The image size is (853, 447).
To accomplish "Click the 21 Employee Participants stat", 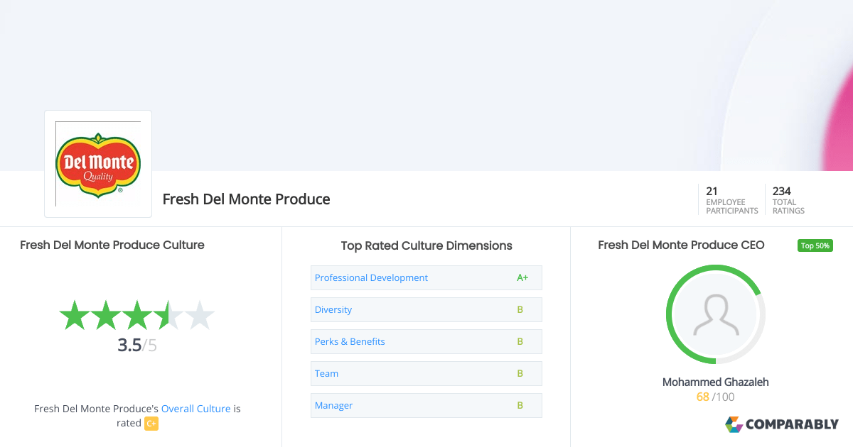I will pyautogui.click(x=731, y=200).
